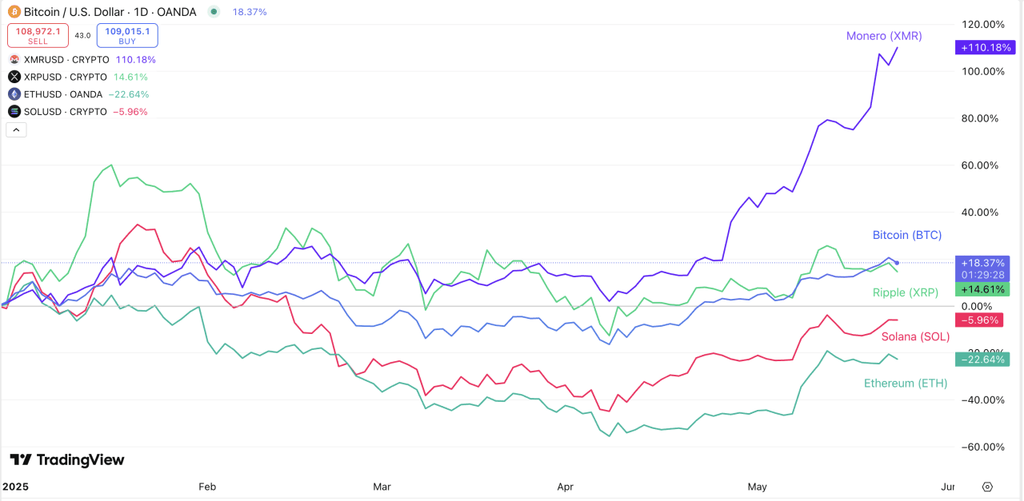Click the 43.0 spread value

click(x=82, y=35)
